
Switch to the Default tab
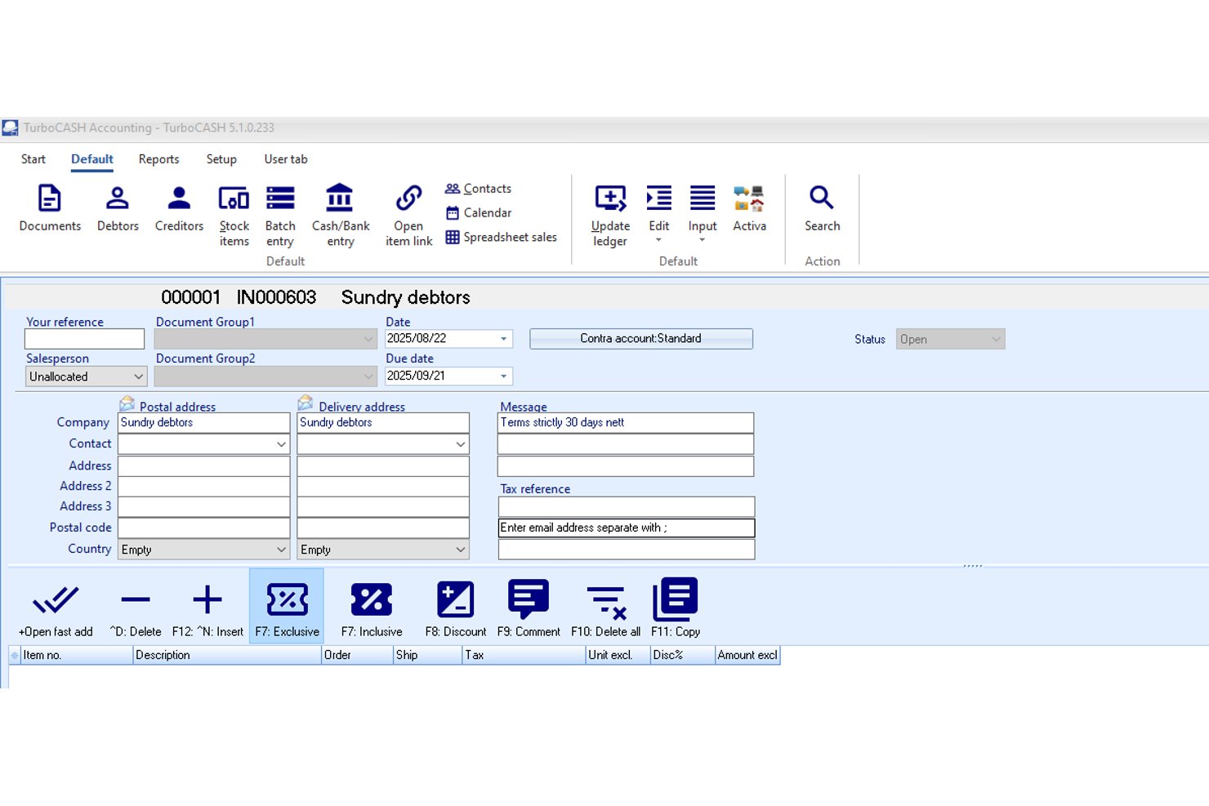click(92, 159)
